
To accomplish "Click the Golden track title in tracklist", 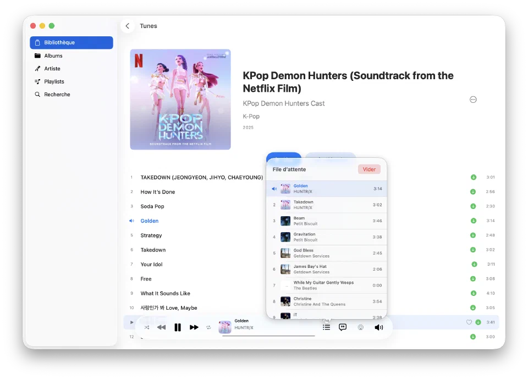I will point(150,221).
